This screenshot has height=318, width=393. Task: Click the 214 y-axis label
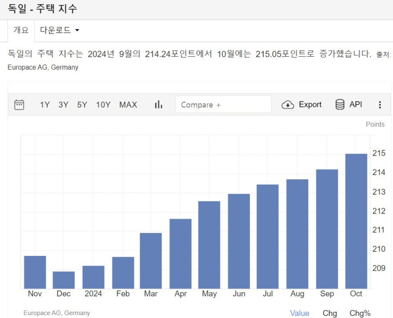[x=379, y=172]
